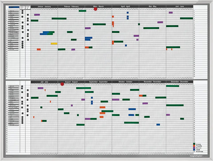Pick the orange legend color swatch
The width and height of the screenshot is (213, 161).
pos(194,146)
